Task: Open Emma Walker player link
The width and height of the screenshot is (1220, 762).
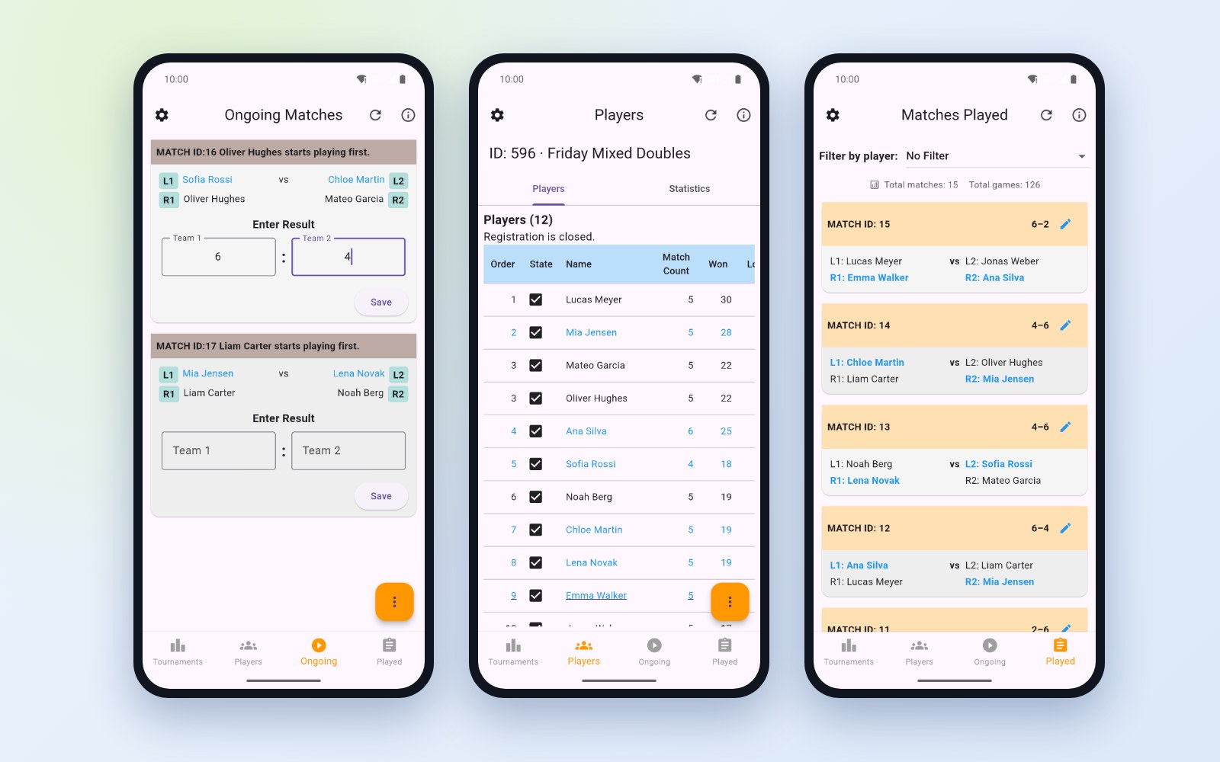Action: [x=596, y=595]
